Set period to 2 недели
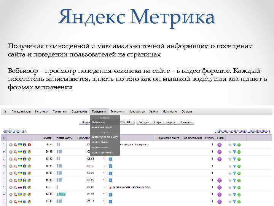The height and width of the screenshot is (206, 274). coord(186,122)
